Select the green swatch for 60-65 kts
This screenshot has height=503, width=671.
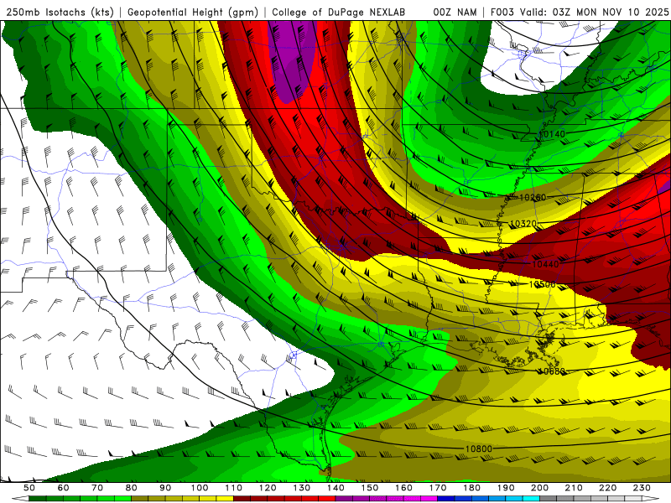coord(71,499)
